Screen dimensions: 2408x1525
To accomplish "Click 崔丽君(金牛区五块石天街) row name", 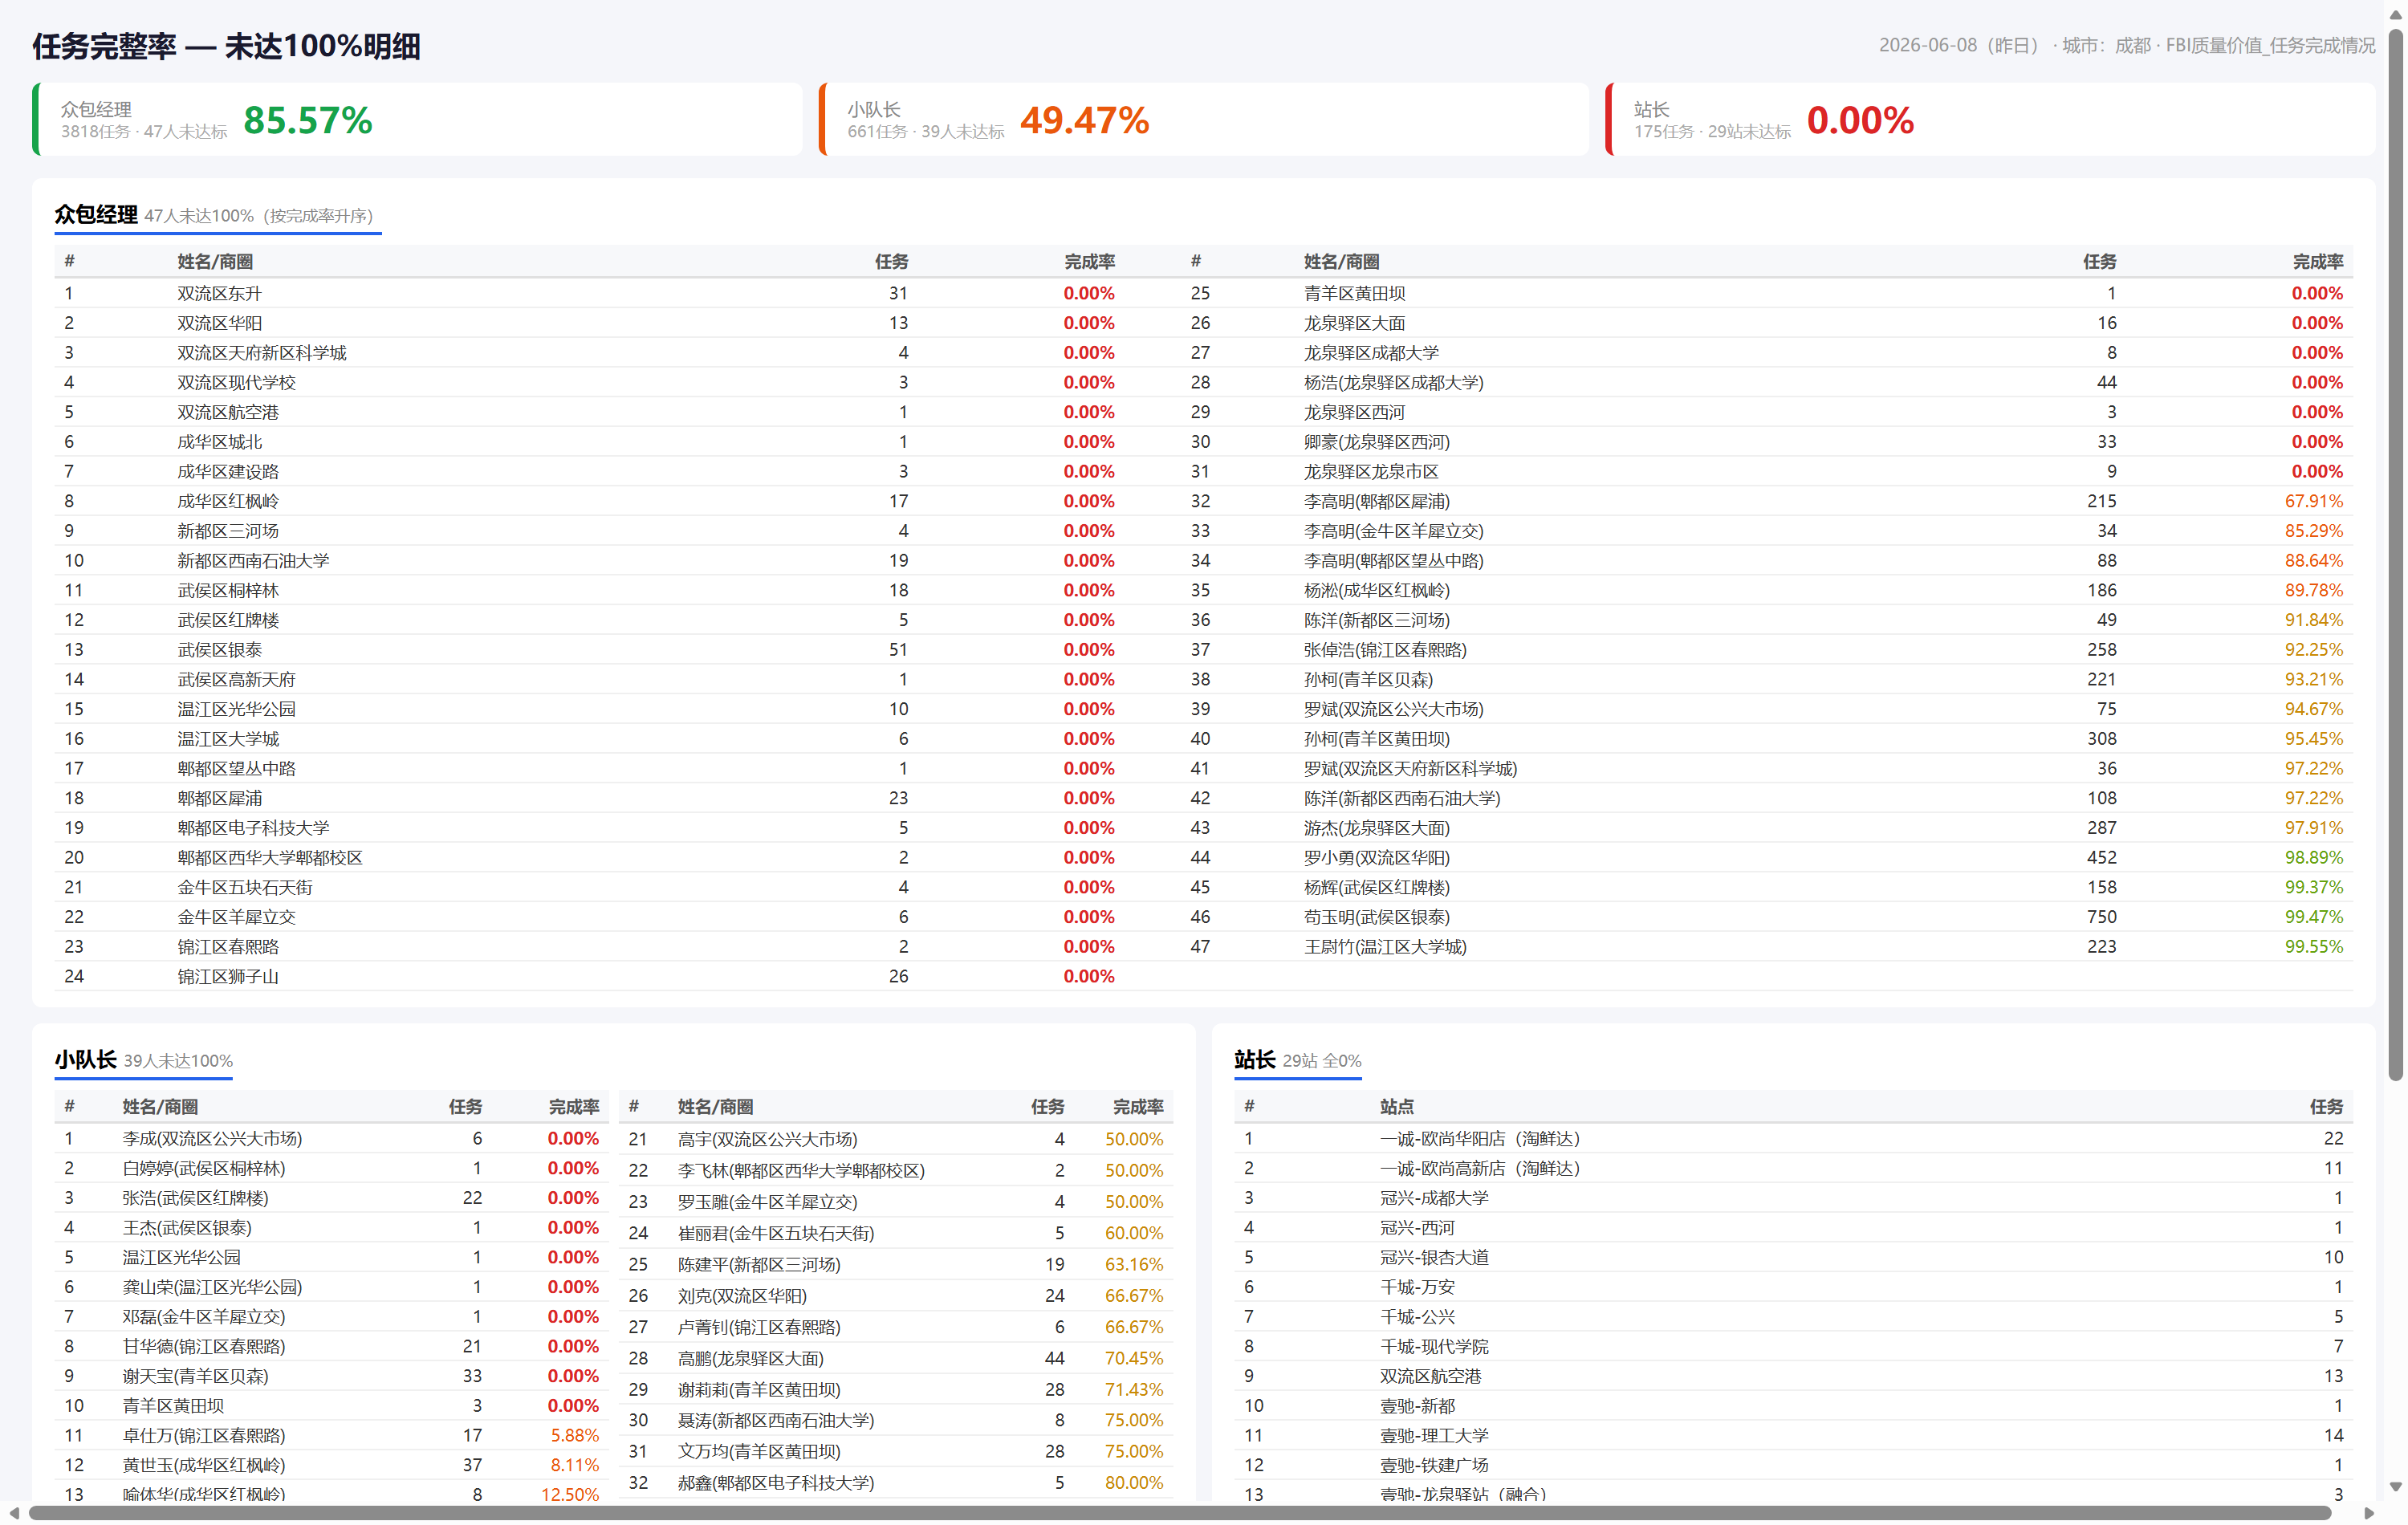I will click(x=775, y=1233).
